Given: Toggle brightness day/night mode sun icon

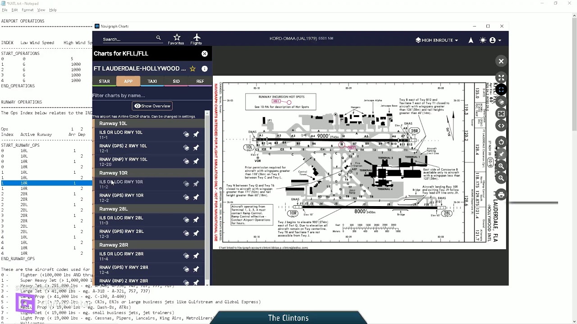Looking at the screenshot, I should tap(483, 40).
